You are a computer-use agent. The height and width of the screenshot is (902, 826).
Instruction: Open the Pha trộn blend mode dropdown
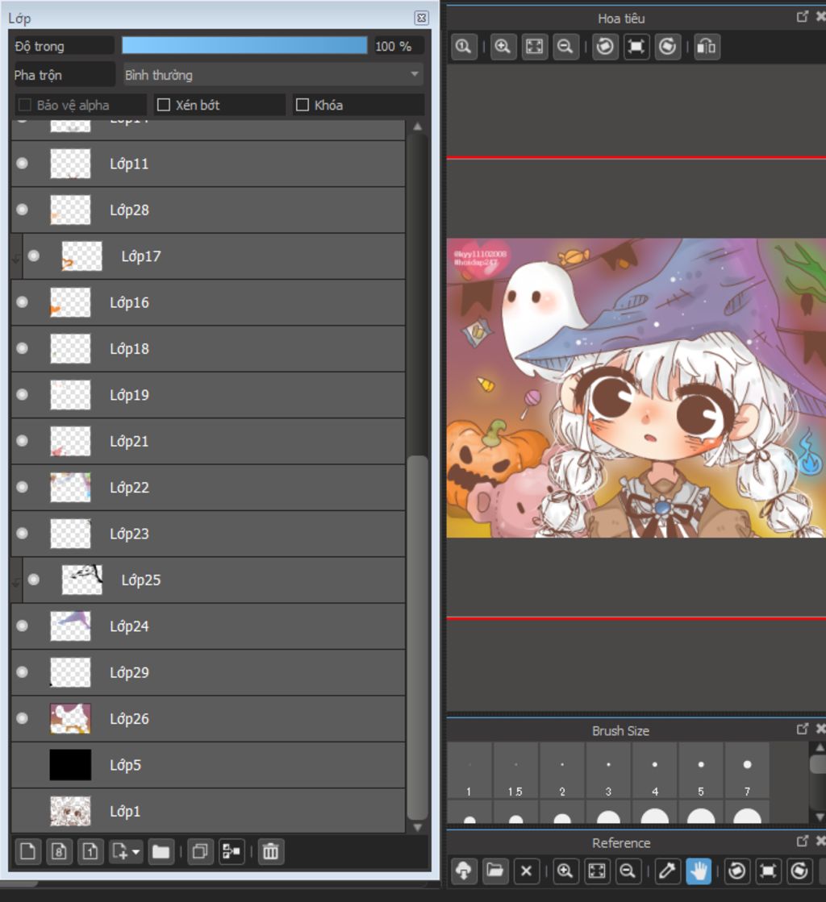point(273,75)
